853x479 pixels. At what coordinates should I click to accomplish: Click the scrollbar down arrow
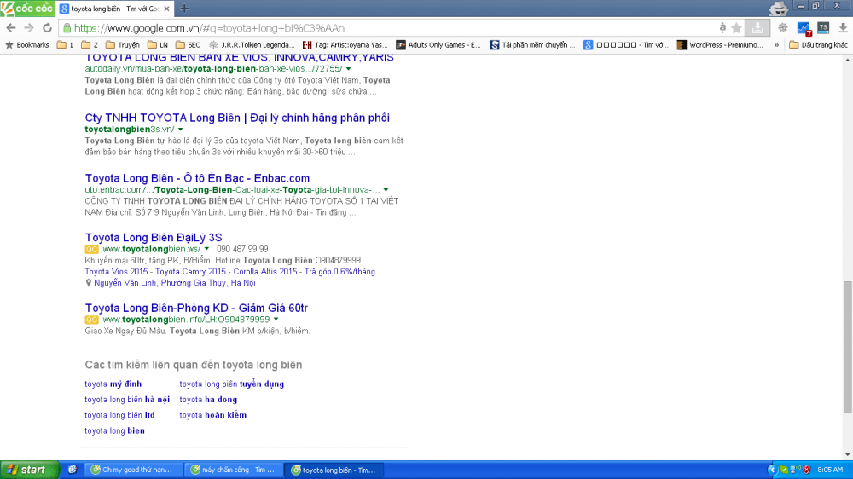tap(848, 455)
